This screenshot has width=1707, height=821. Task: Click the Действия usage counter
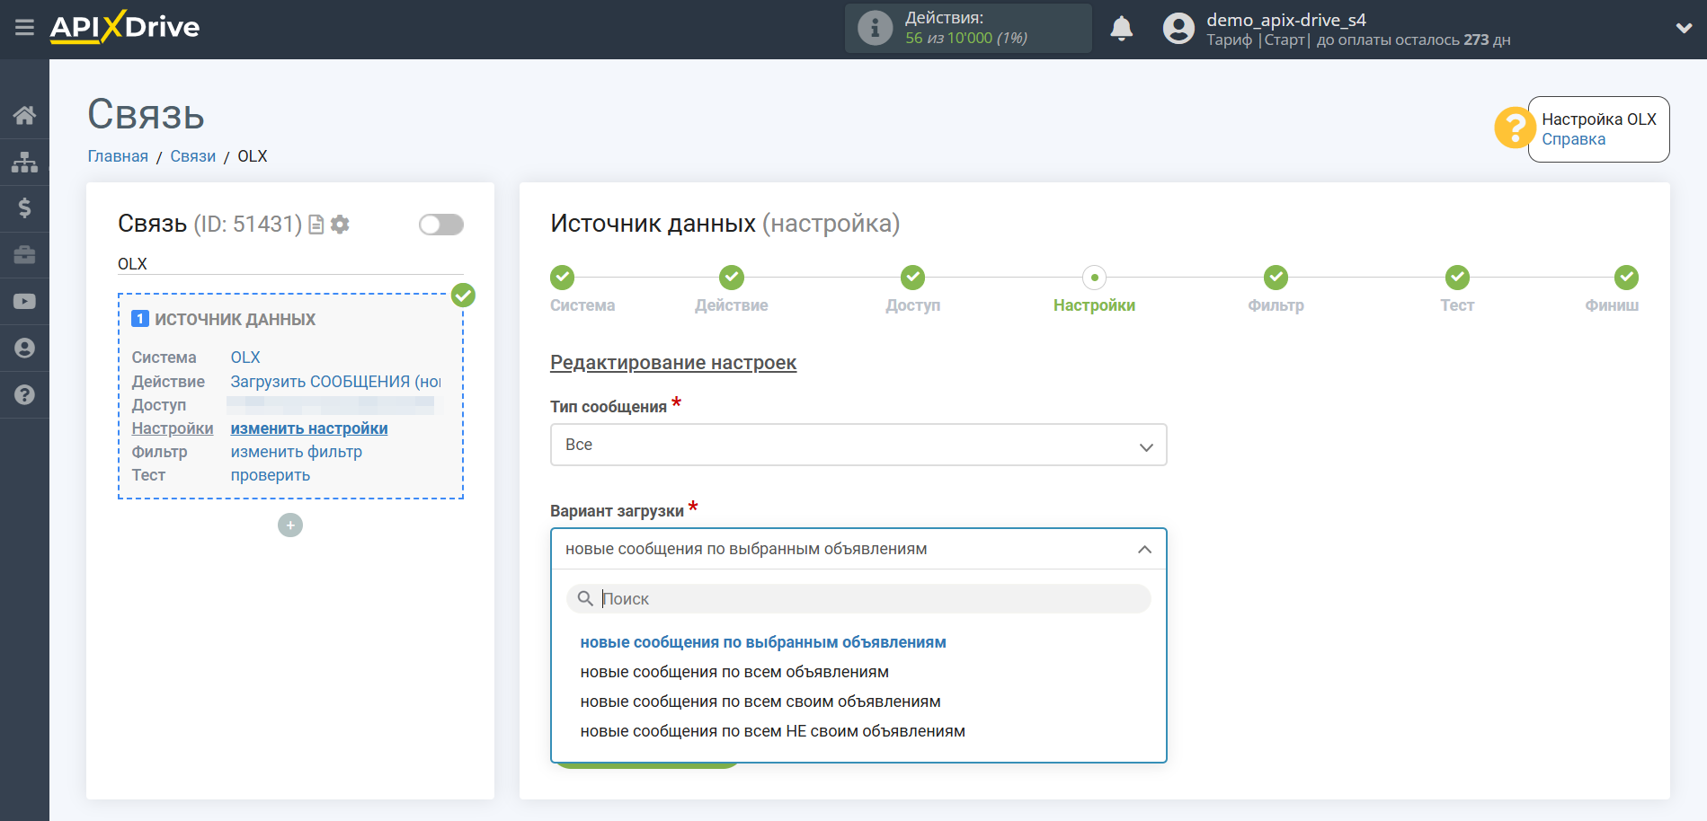[968, 28]
